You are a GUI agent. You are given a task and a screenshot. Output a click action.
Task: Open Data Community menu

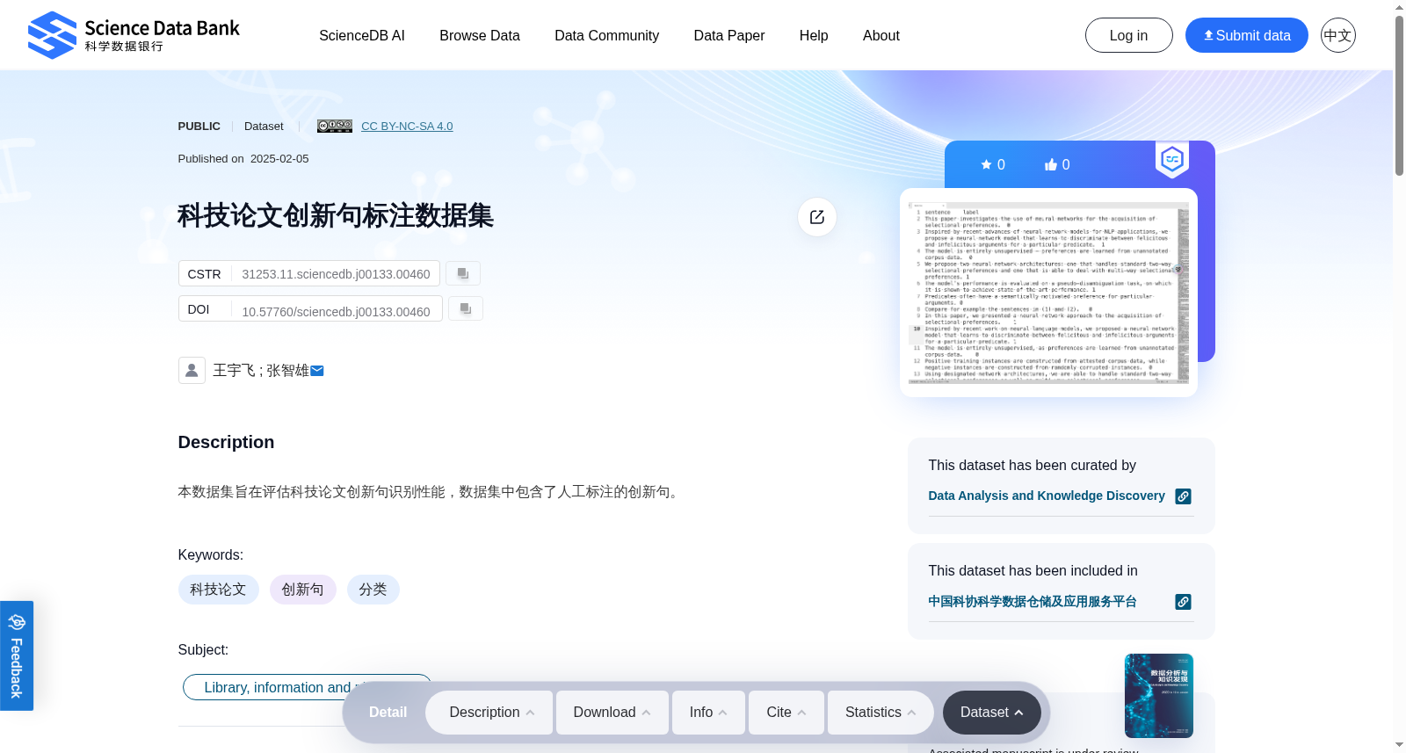[606, 35]
